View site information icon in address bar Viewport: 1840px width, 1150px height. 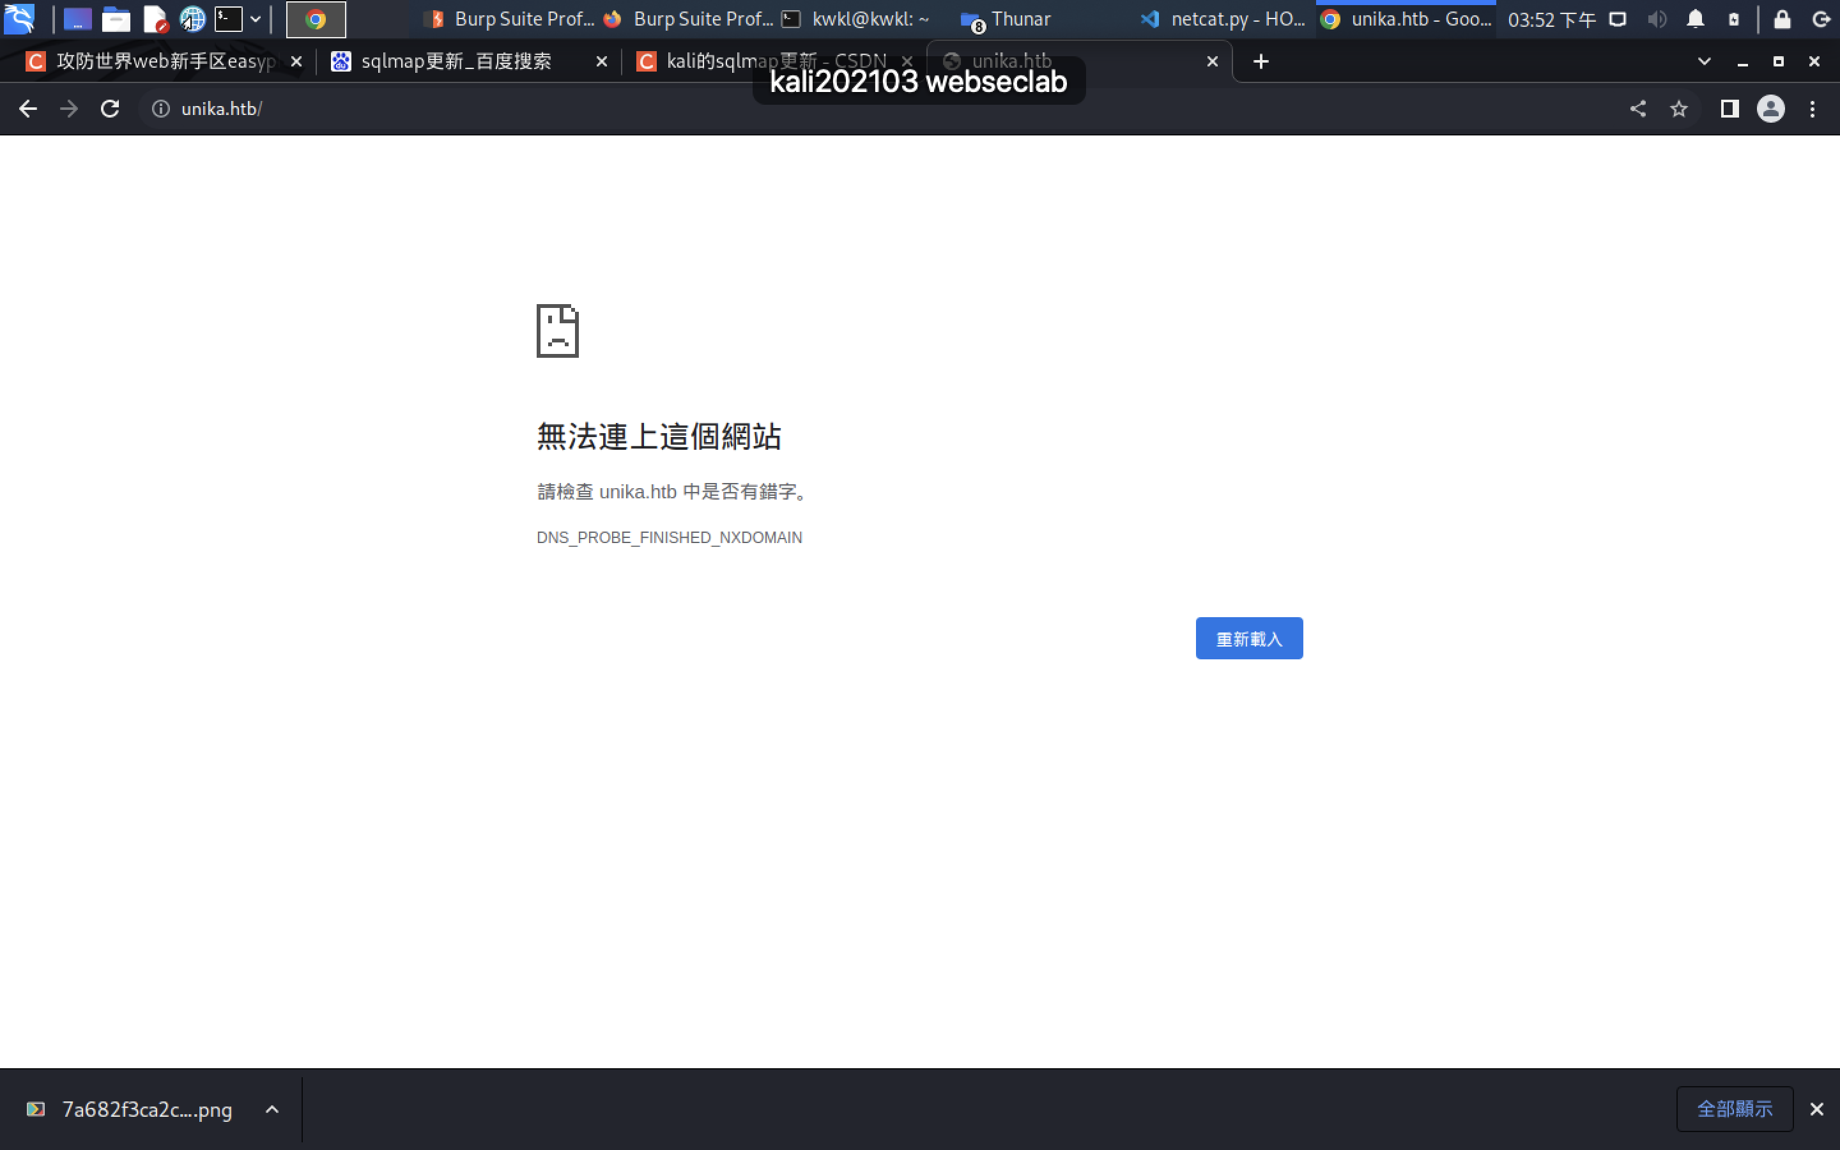tap(160, 109)
